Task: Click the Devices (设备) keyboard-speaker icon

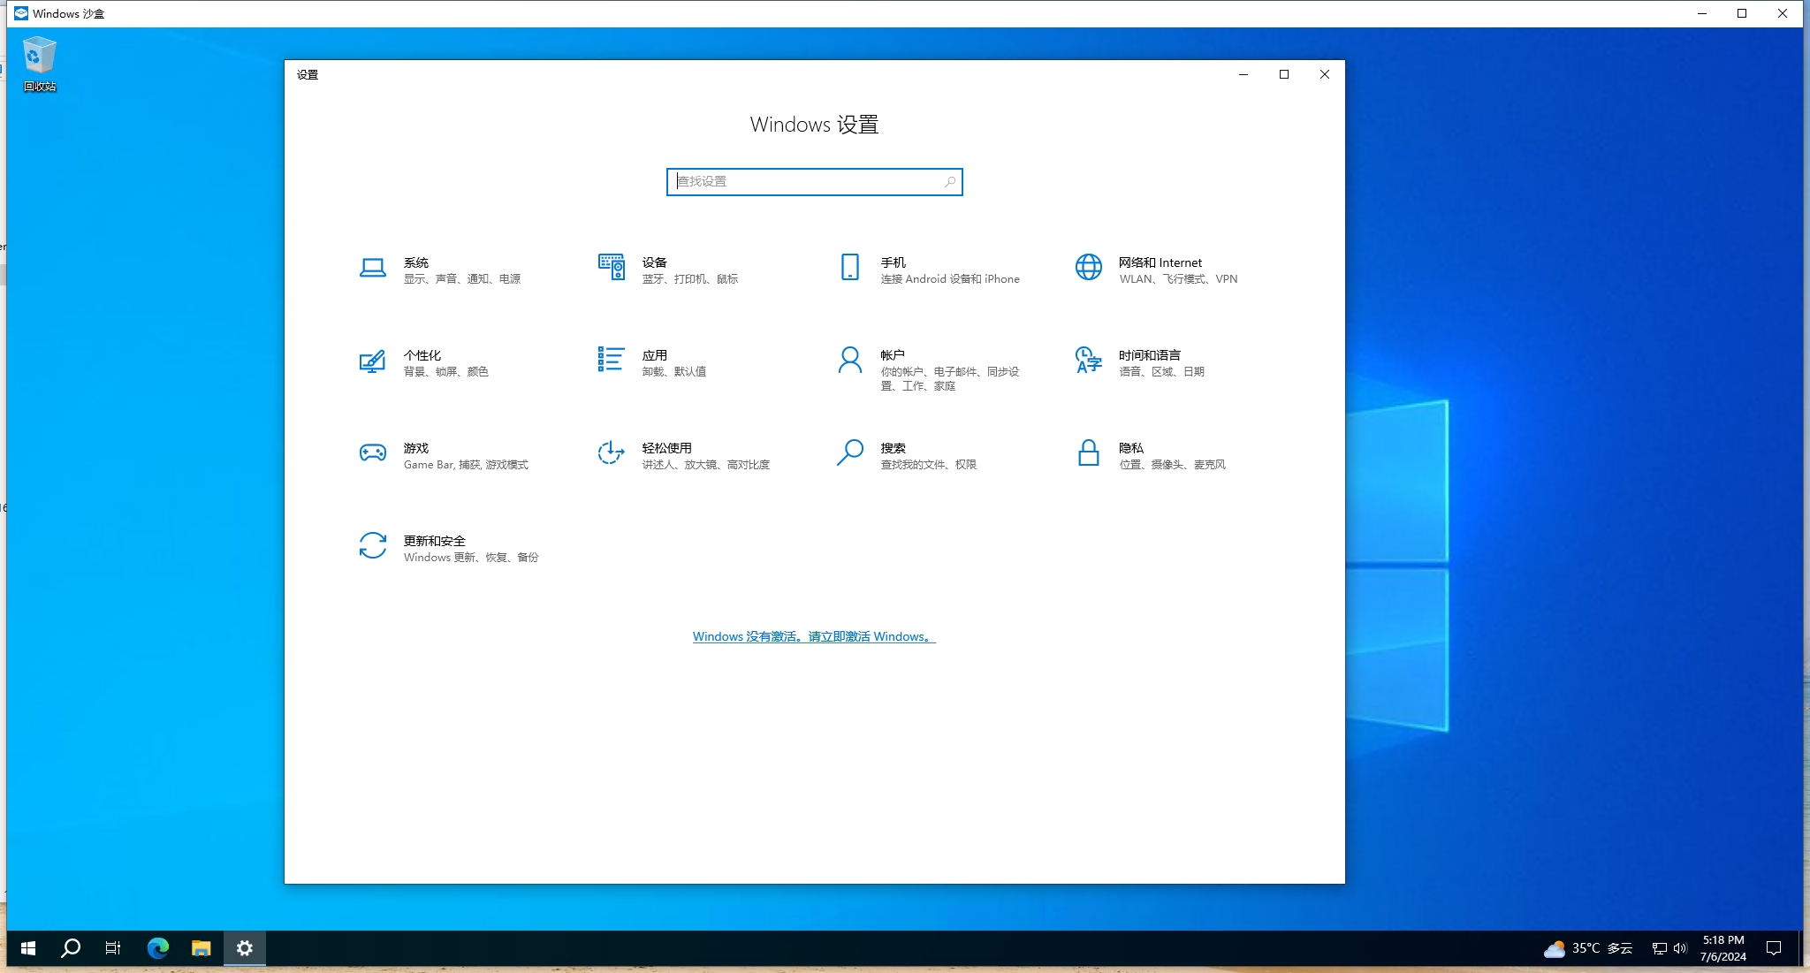Action: point(611,268)
